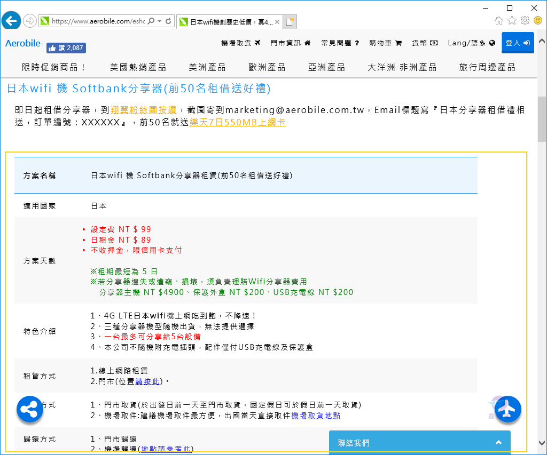Open the 購物車 shopping cart

pyautogui.click(x=386, y=43)
